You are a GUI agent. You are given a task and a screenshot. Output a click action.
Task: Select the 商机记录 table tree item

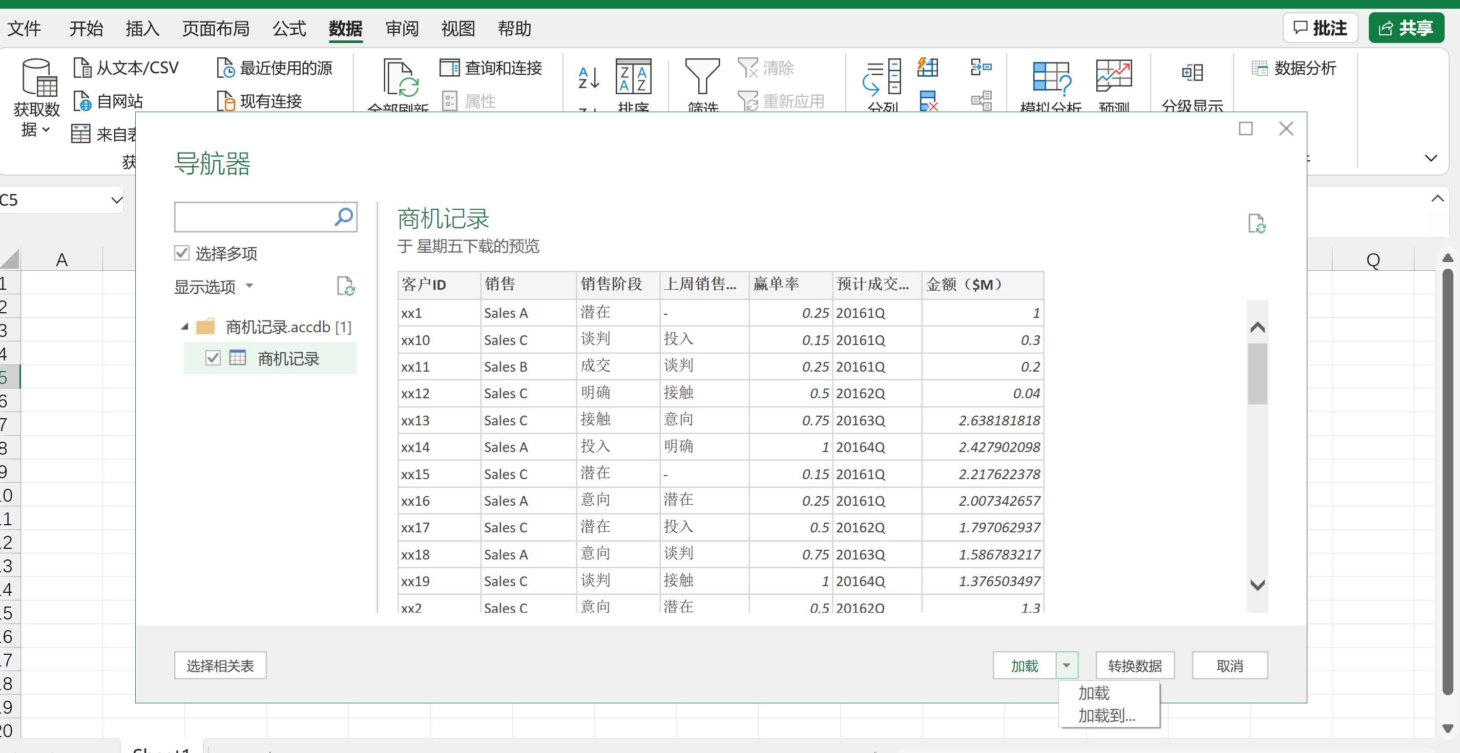[270, 358]
